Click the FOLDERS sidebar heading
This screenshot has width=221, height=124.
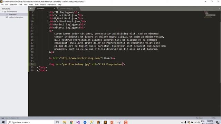point(6,9)
